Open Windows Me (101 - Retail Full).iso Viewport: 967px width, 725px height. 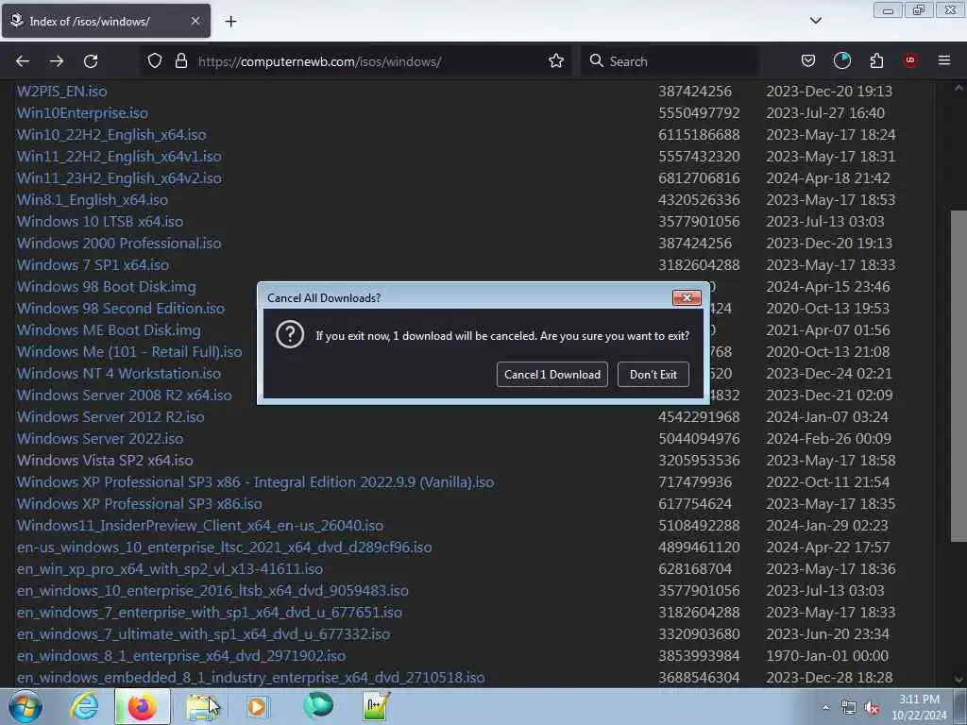128,352
